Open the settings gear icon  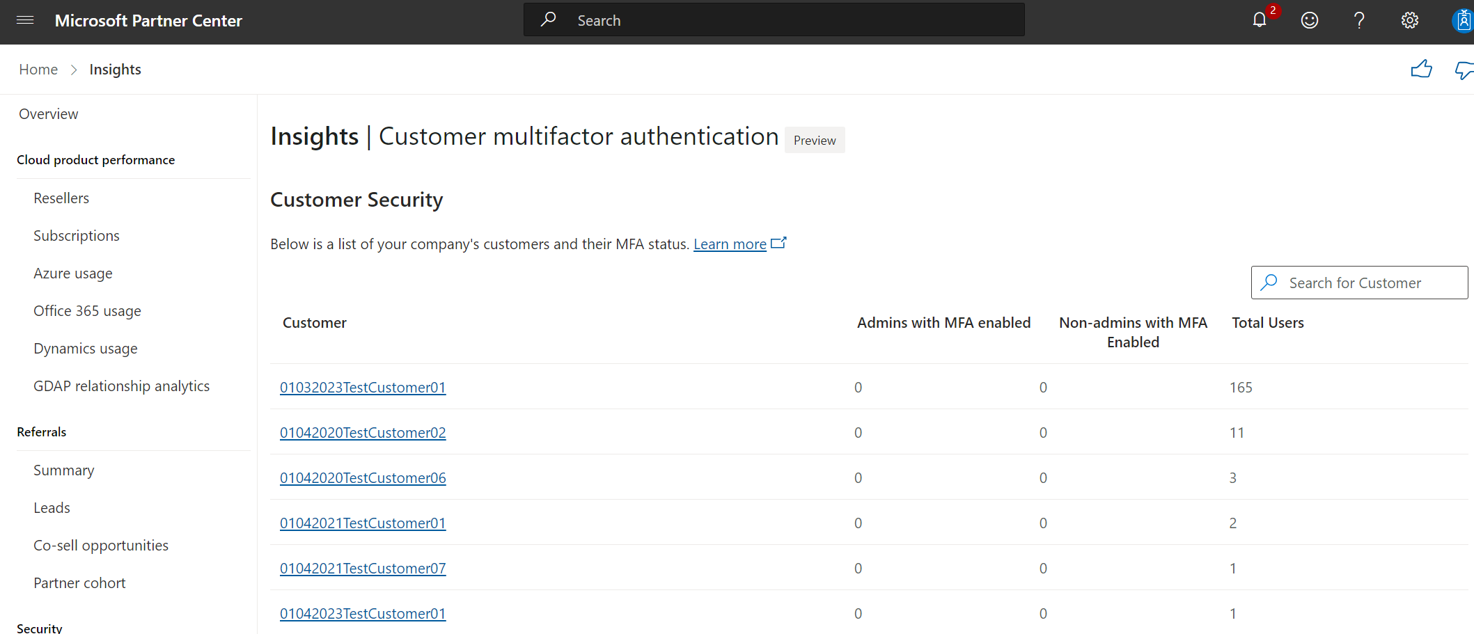1409,20
